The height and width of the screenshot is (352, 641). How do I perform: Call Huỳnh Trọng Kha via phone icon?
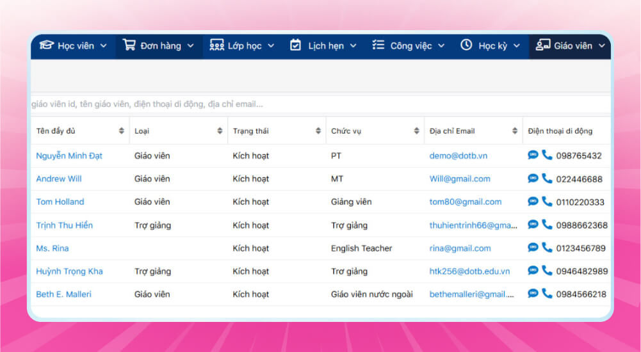click(547, 270)
